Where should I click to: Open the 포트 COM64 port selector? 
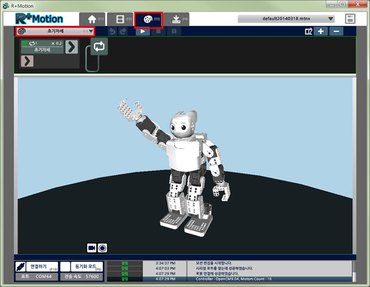[37, 276]
